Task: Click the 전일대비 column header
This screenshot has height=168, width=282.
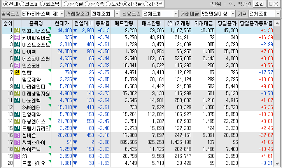Action: (84, 23)
